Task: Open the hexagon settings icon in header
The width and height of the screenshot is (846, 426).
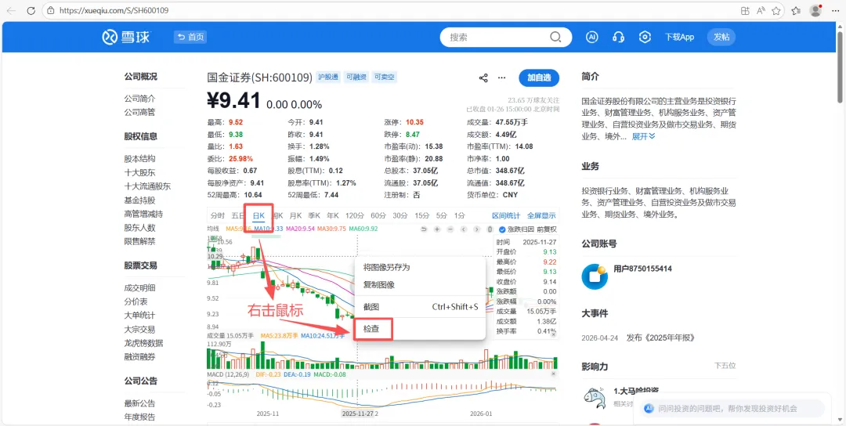Action: (644, 38)
